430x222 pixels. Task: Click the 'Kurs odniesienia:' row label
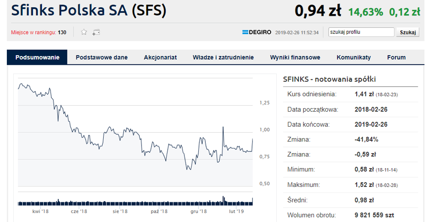point(312,94)
